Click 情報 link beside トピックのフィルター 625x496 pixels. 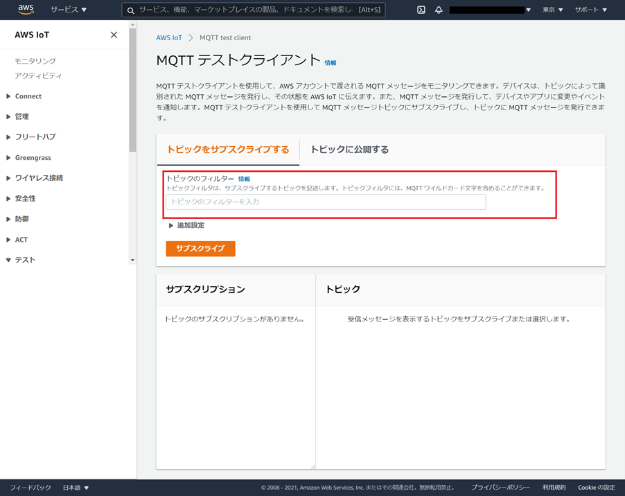pyautogui.click(x=244, y=179)
